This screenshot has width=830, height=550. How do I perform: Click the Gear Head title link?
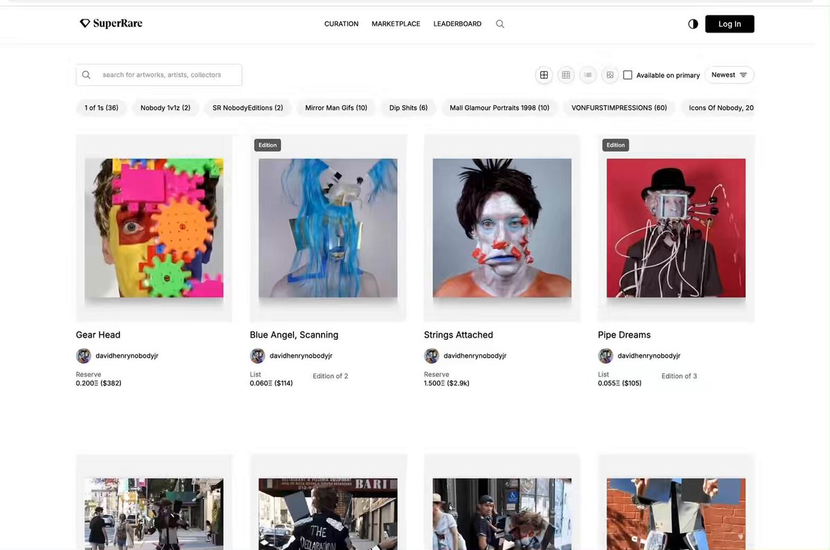click(98, 335)
